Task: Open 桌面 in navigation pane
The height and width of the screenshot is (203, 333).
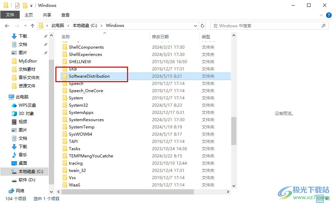Action: point(23,163)
